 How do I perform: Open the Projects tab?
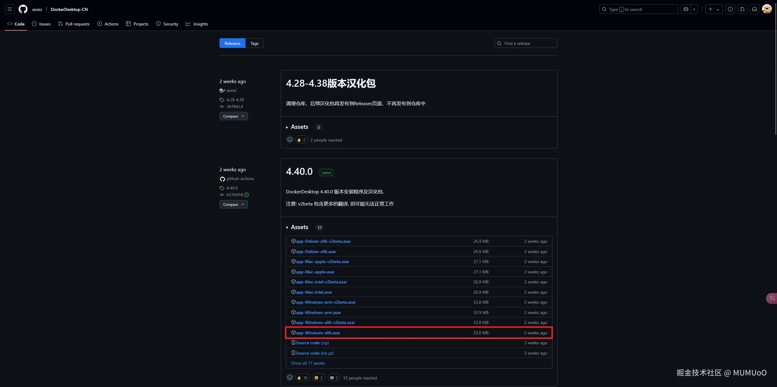point(137,24)
